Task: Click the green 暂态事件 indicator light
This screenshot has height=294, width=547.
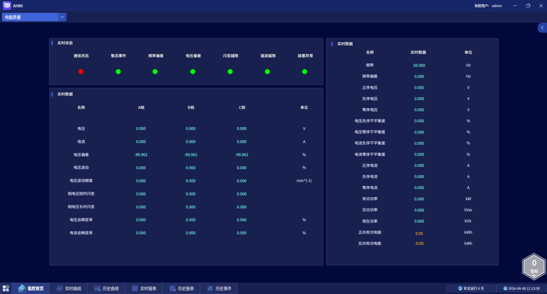Action: [118, 71]
